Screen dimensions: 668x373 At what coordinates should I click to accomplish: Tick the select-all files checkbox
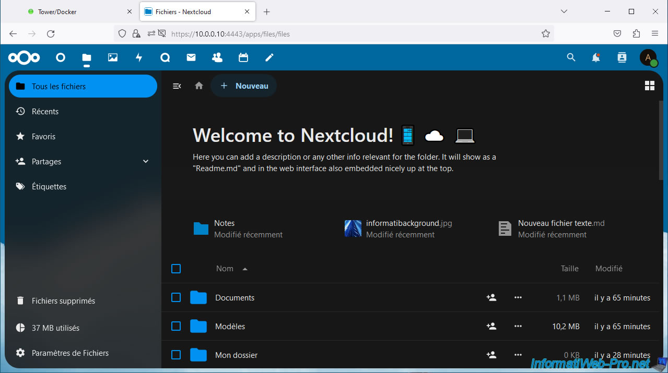176,269
